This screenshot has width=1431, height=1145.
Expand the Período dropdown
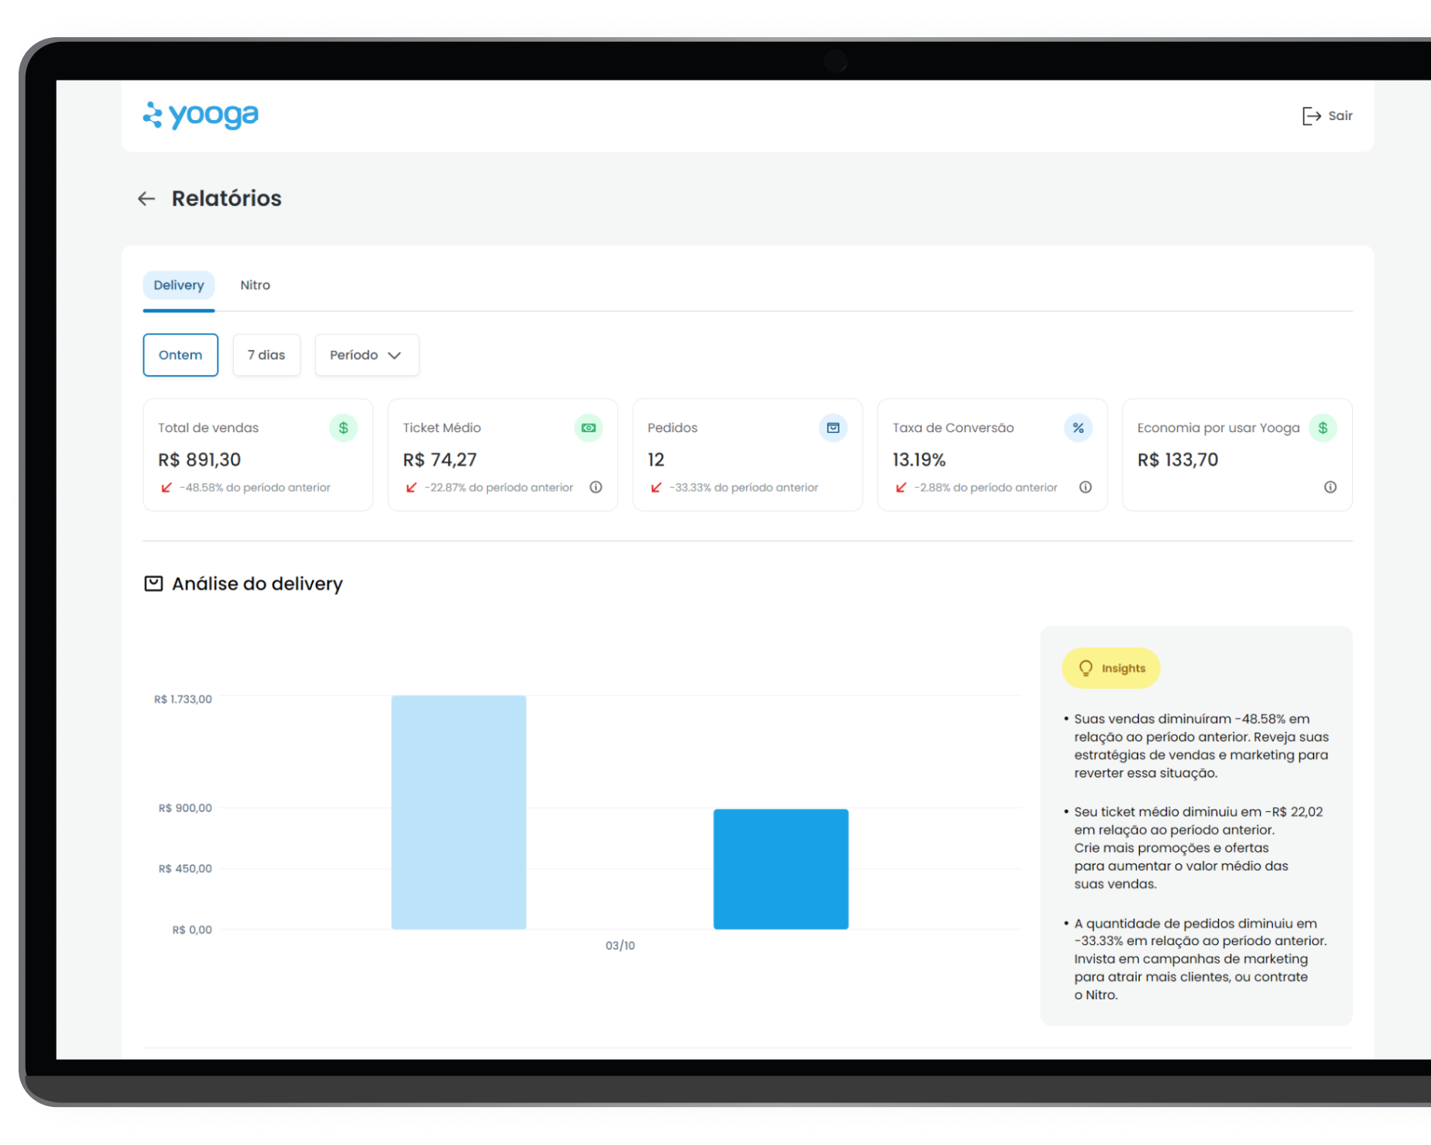[x=366, y=355]
